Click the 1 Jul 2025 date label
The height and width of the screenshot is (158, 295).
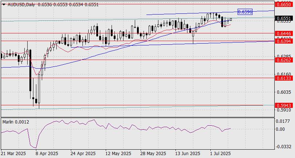click(x=220, y=154)
